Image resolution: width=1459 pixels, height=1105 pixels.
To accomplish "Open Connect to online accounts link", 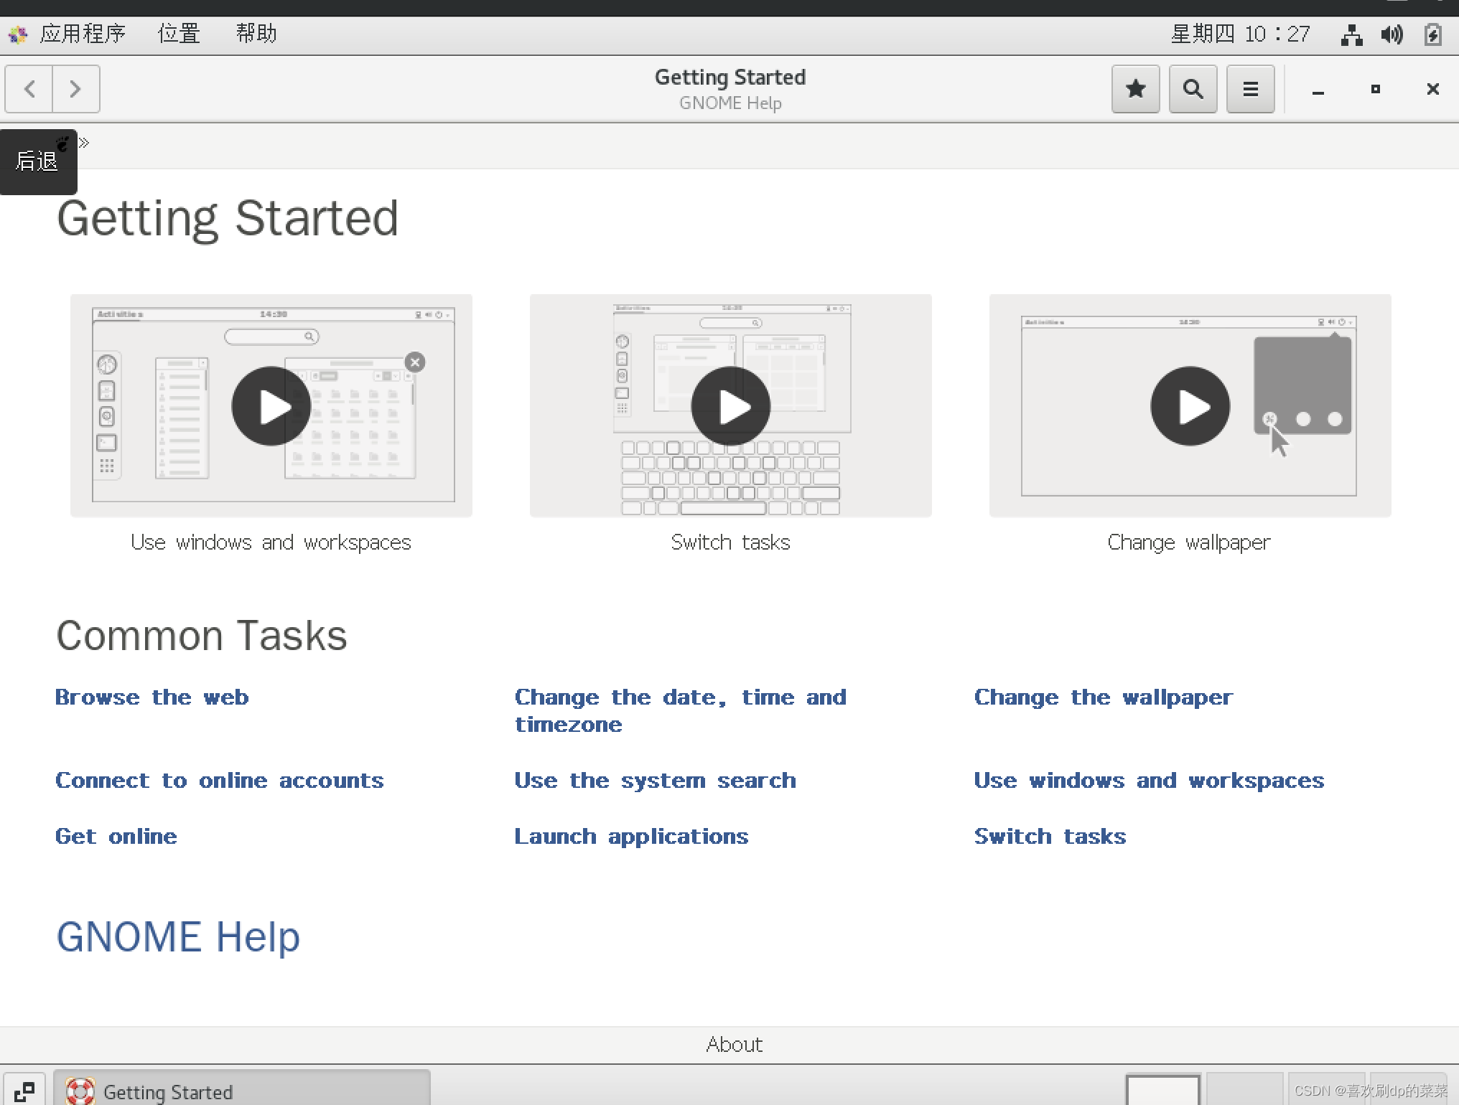I will pyautogui.click(x=220, y=780).
